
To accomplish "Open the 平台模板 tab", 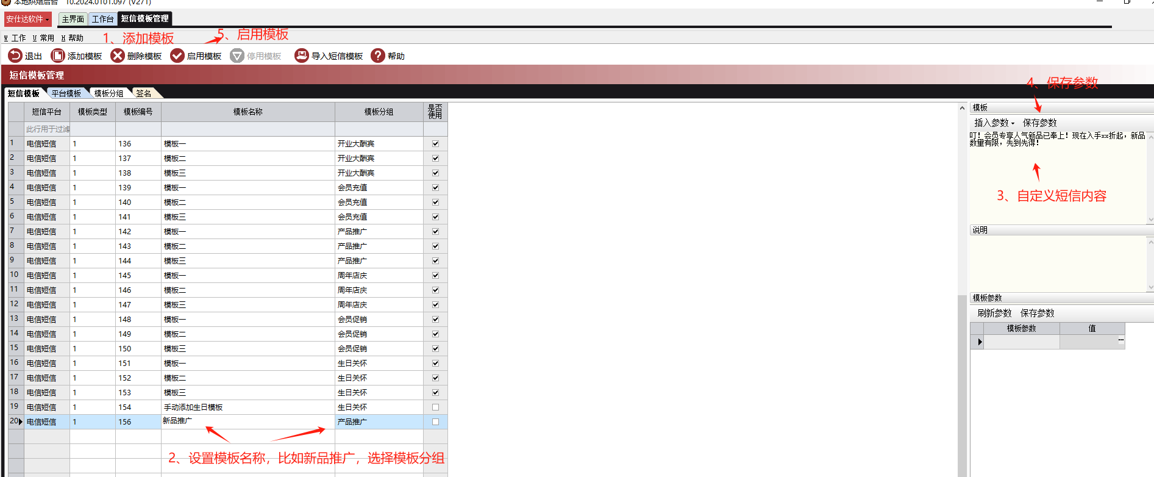I will point(66,93).
